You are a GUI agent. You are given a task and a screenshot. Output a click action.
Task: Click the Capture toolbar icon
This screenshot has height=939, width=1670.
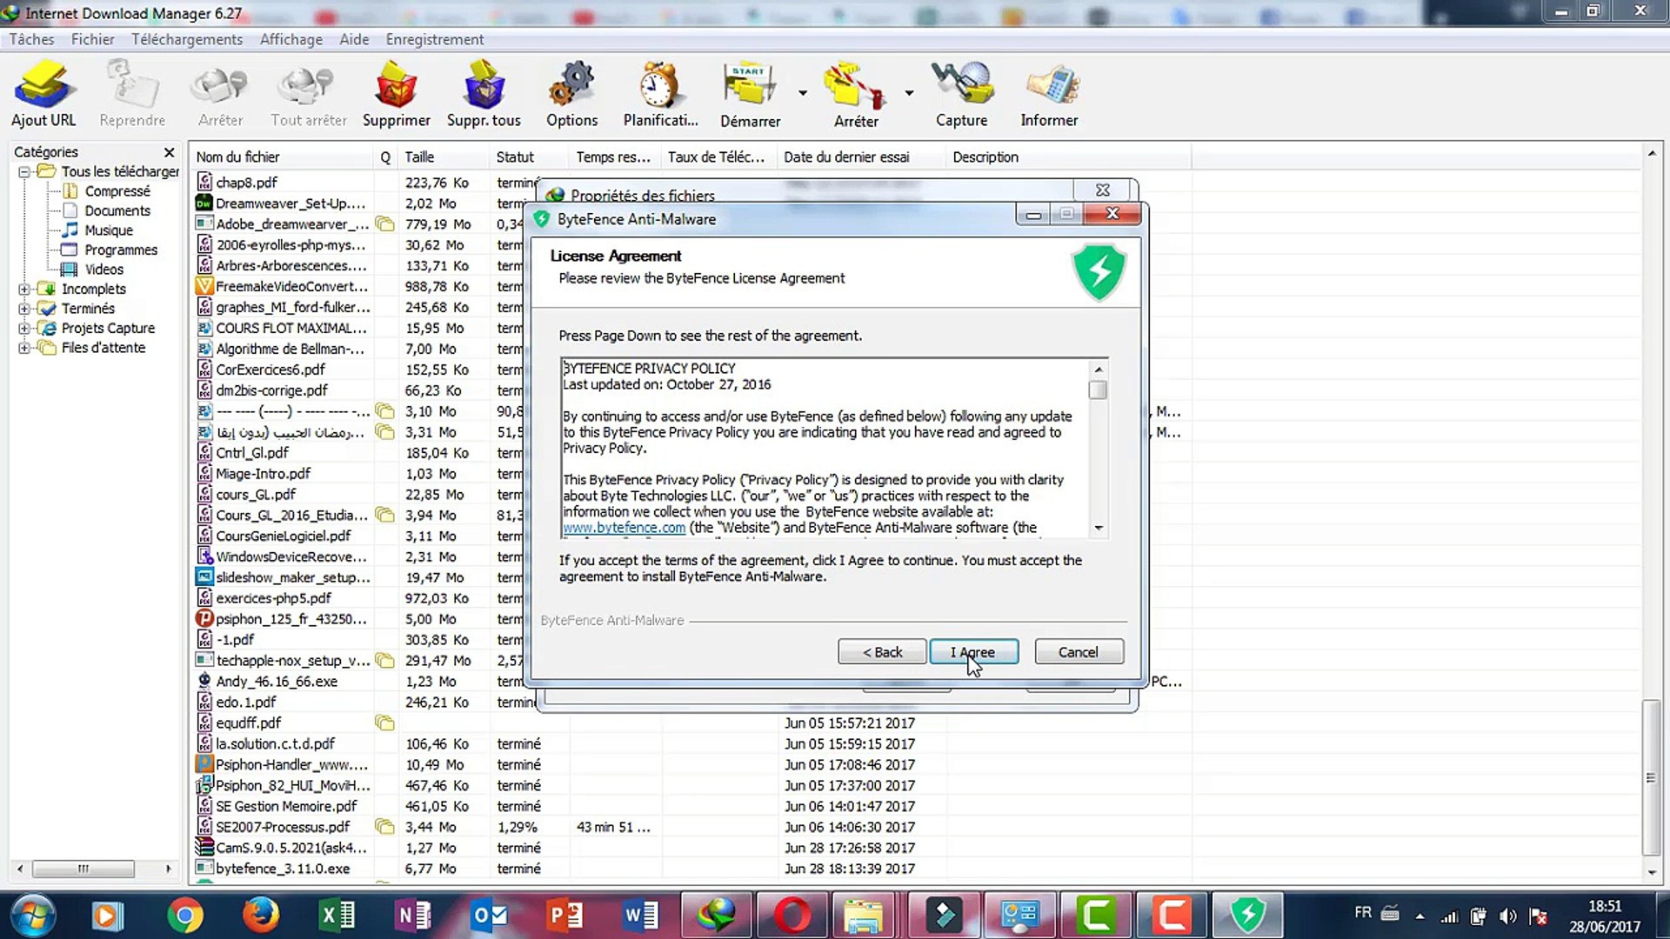[961, 94]
